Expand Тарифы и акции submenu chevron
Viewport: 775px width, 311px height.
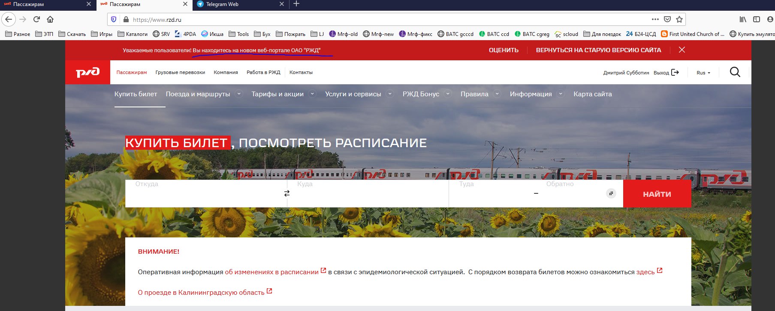[x=313, y=94]
